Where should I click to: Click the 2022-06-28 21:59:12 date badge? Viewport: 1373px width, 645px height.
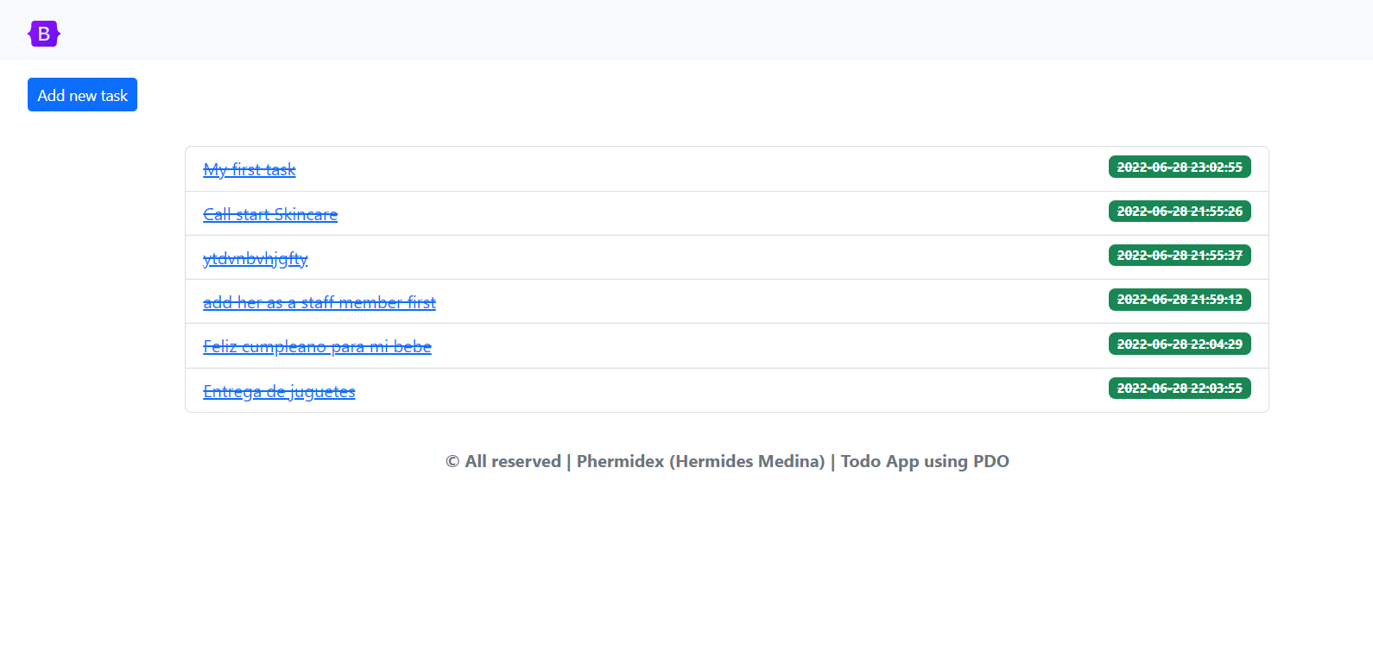[x=1180, y=299]
